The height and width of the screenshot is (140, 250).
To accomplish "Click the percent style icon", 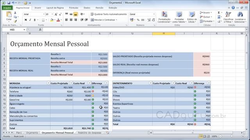I will tap(138, 20).
